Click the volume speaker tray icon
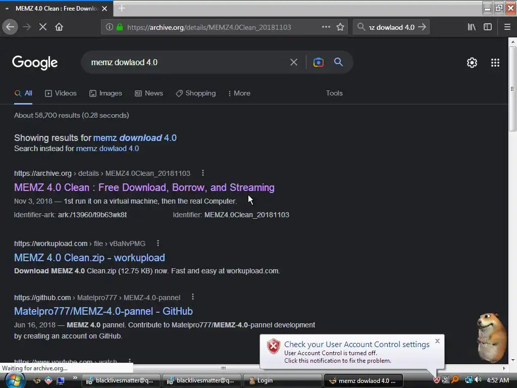517x388 pixels. pos(478,380)
